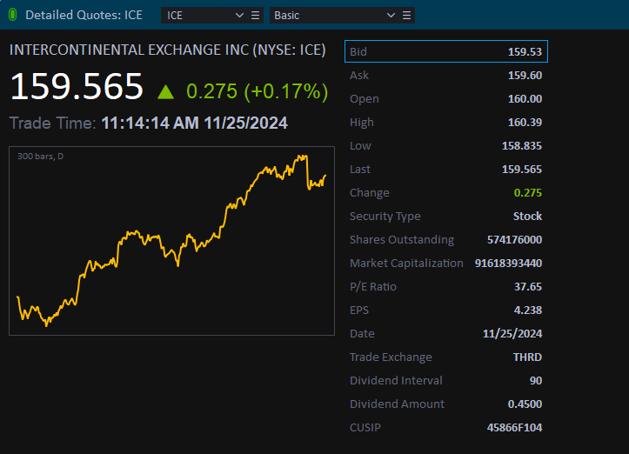Select the Bid row 159.53

446,51
